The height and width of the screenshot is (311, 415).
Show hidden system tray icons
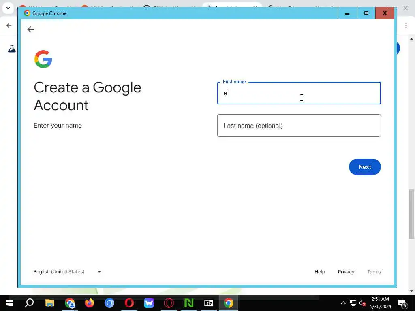click(x=343, y=303)
